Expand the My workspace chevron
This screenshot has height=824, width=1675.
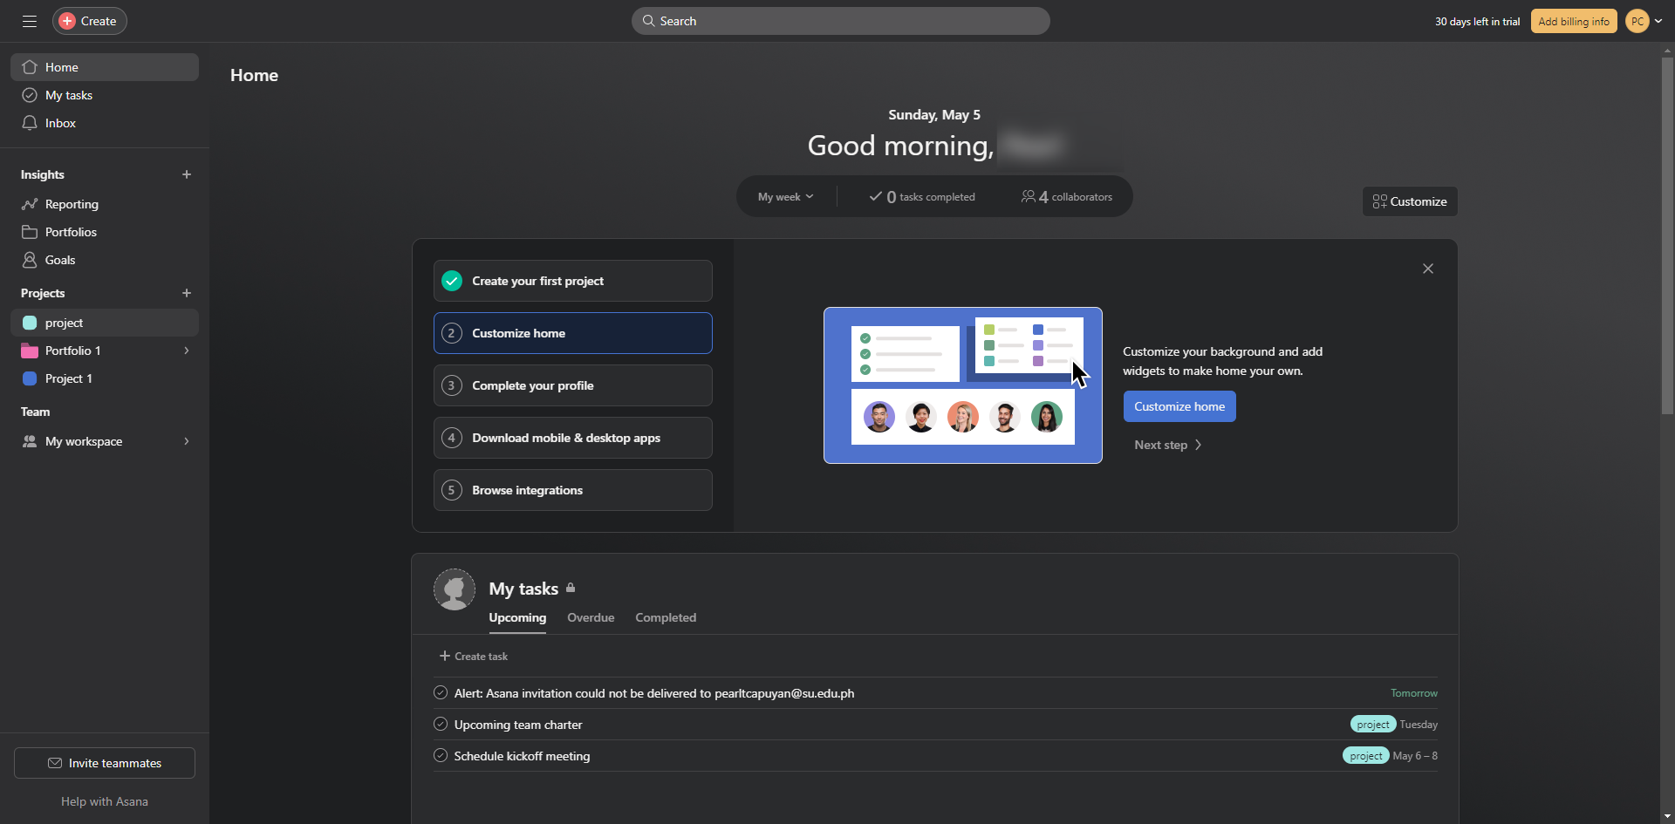(x=187, y=441)
